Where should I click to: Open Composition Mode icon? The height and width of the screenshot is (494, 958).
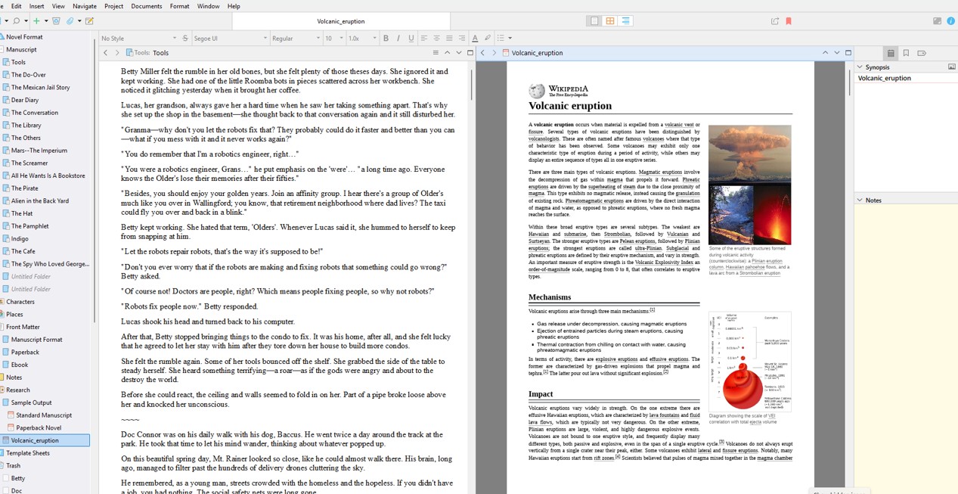pyautogui.click(x=937, y=21)
